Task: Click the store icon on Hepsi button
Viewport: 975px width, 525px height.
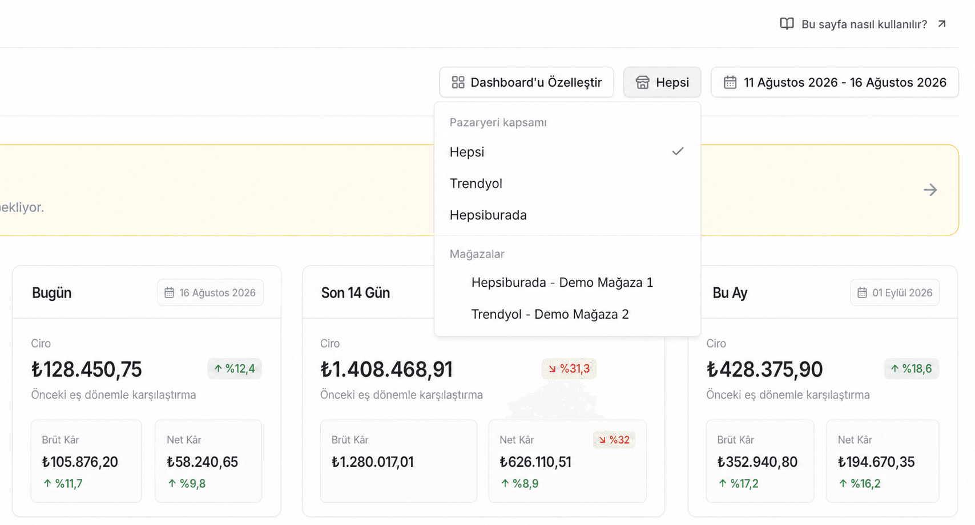Action: tap(642, 83)
